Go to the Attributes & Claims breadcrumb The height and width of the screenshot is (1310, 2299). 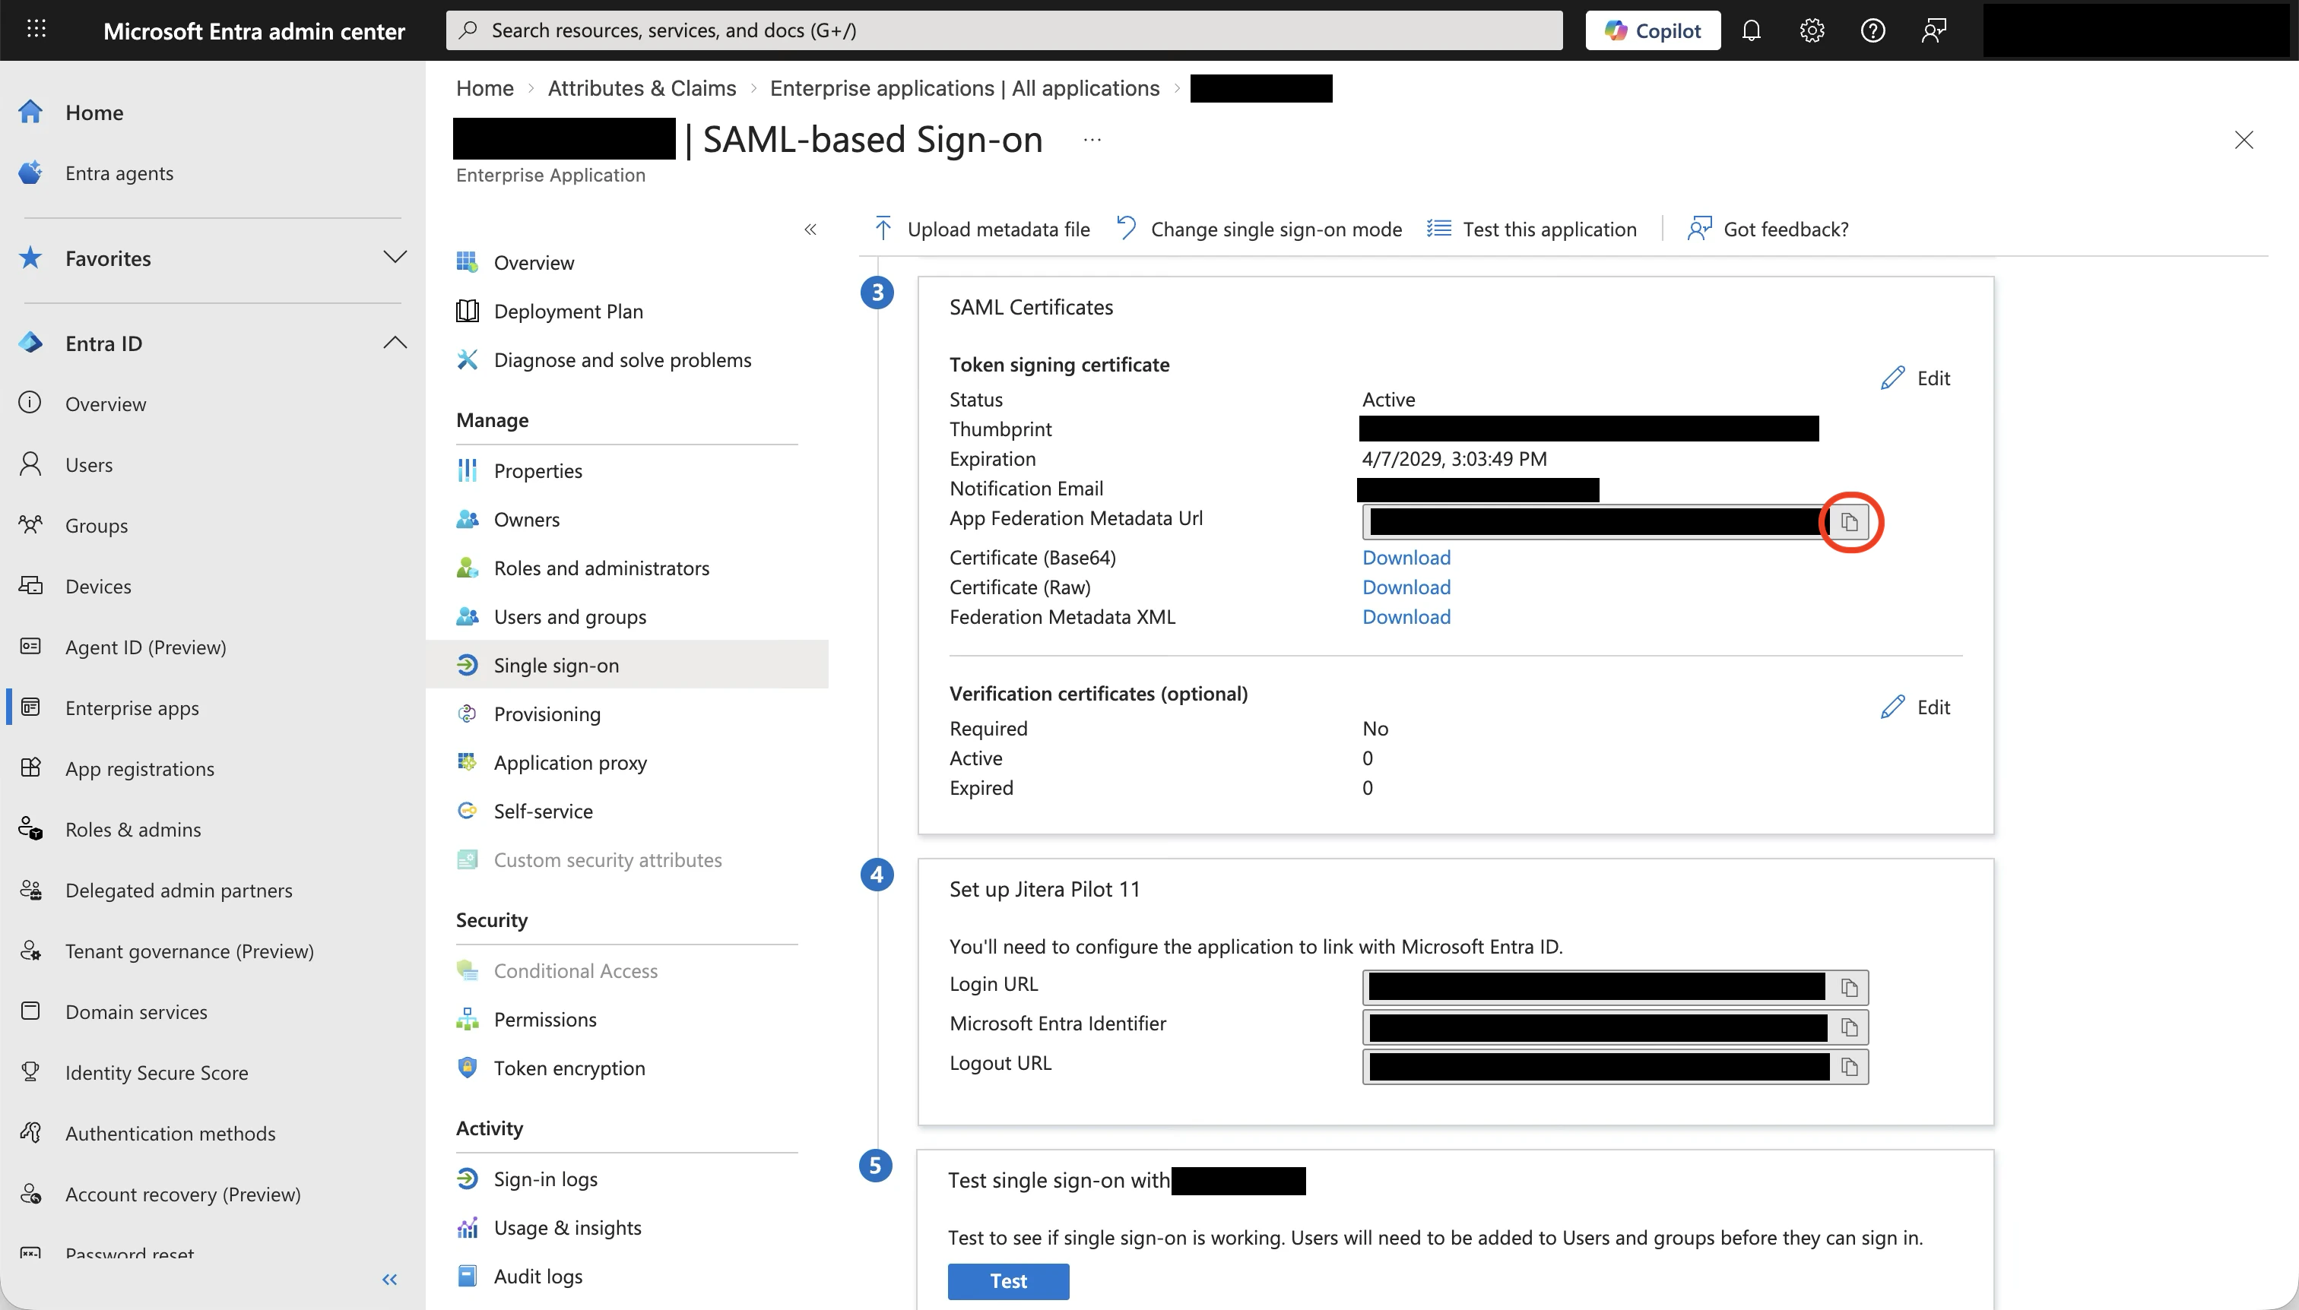coord(642,88)
